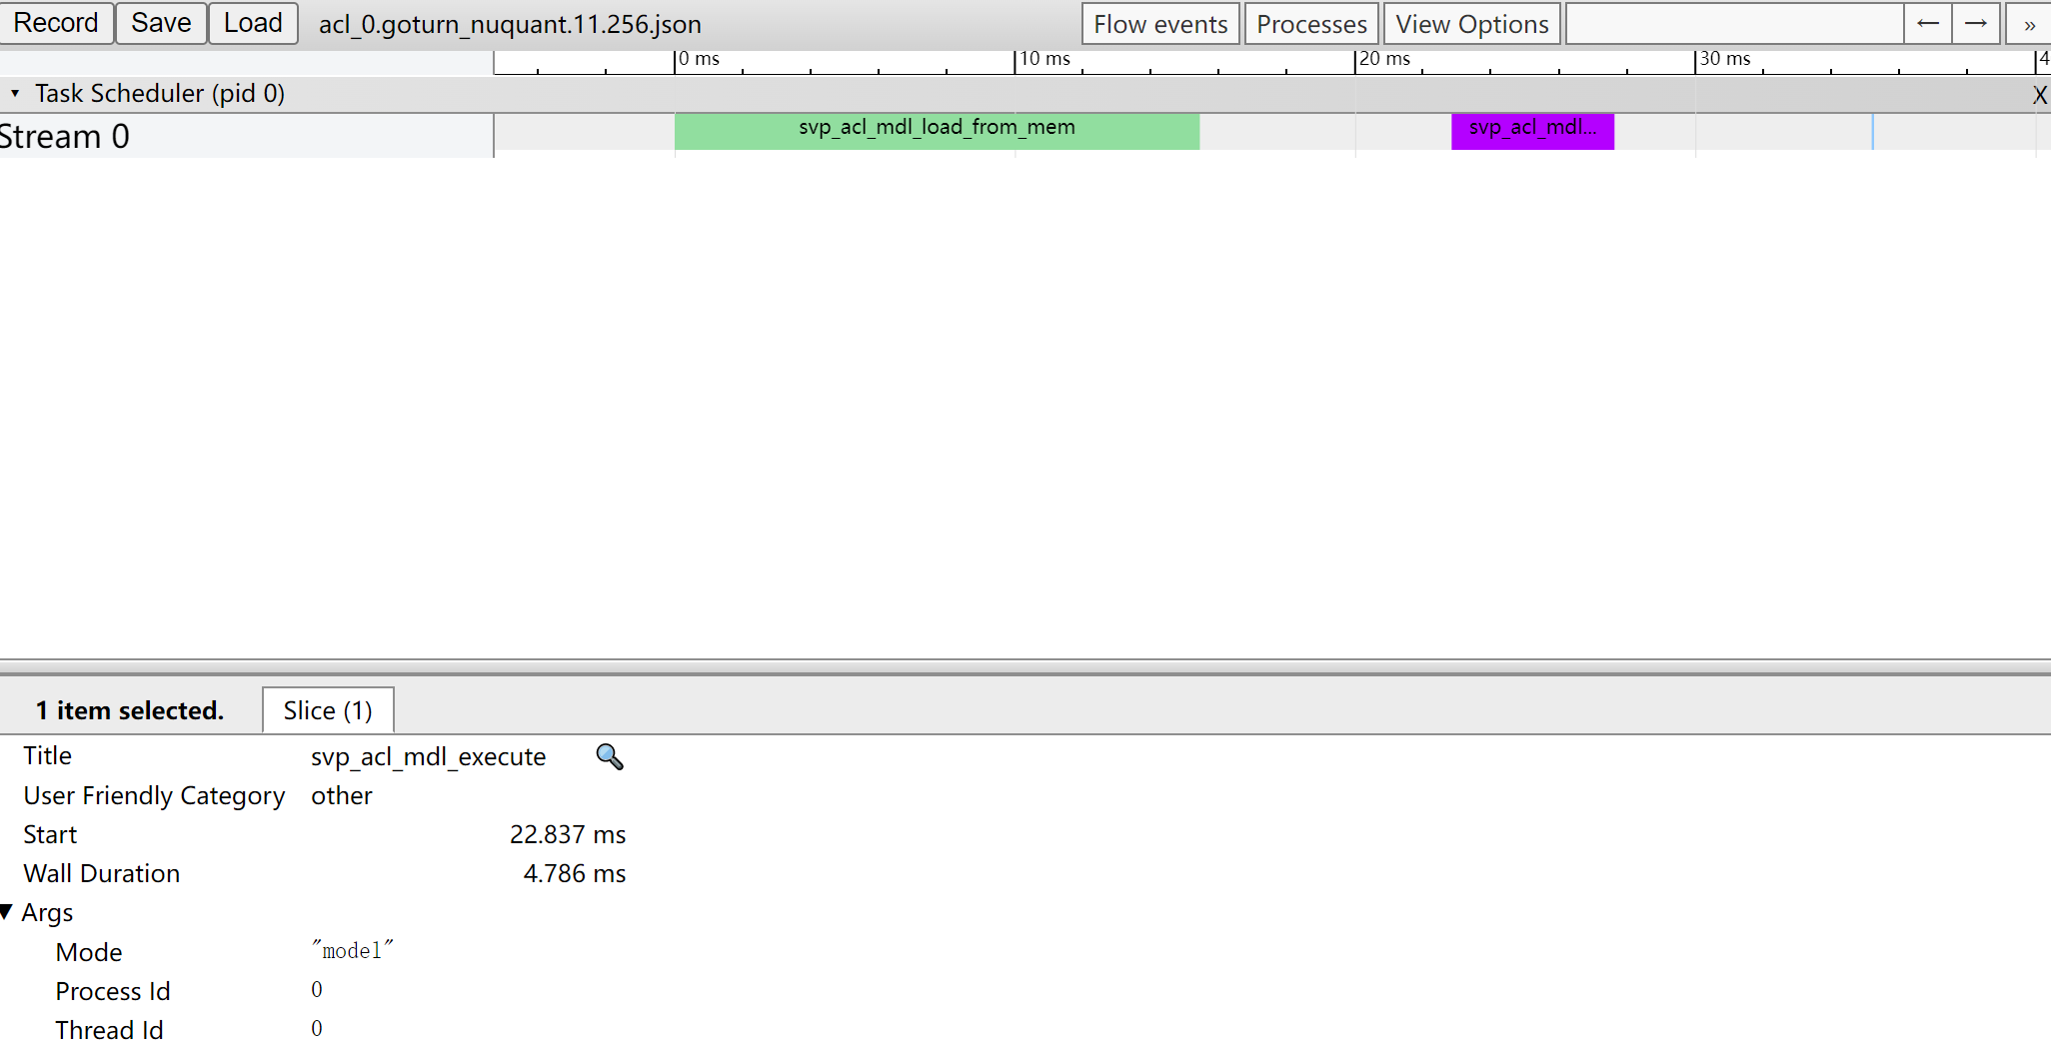Select the green svp_acl_mdl_load_from_mem slice
Viewport: 2051px width, 1059px height.
point(937,132)
